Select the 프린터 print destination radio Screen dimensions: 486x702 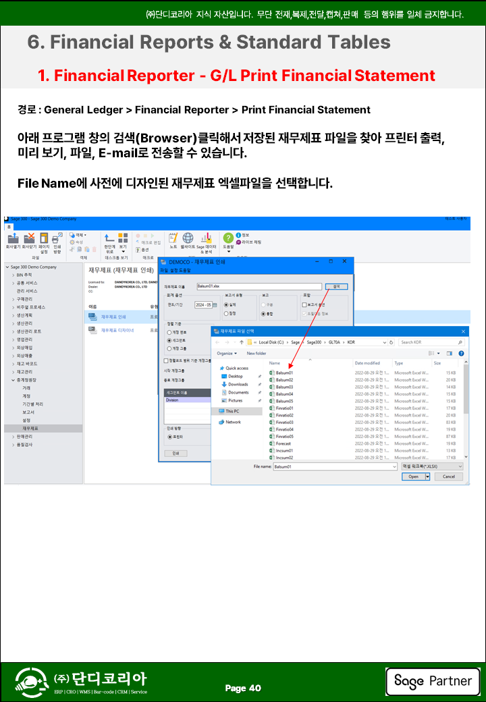pos(169,437)
